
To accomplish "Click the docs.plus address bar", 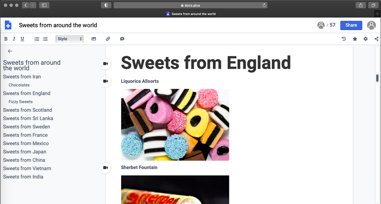I will coord(190,5).
